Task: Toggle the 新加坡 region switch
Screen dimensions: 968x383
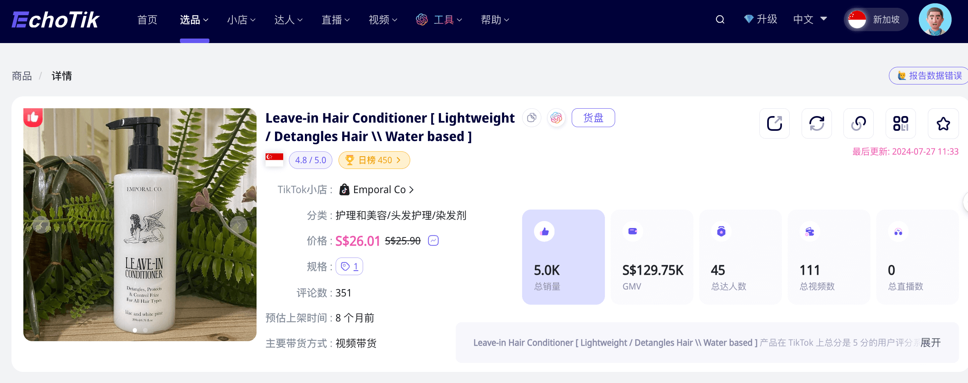Action: [876, 20]
